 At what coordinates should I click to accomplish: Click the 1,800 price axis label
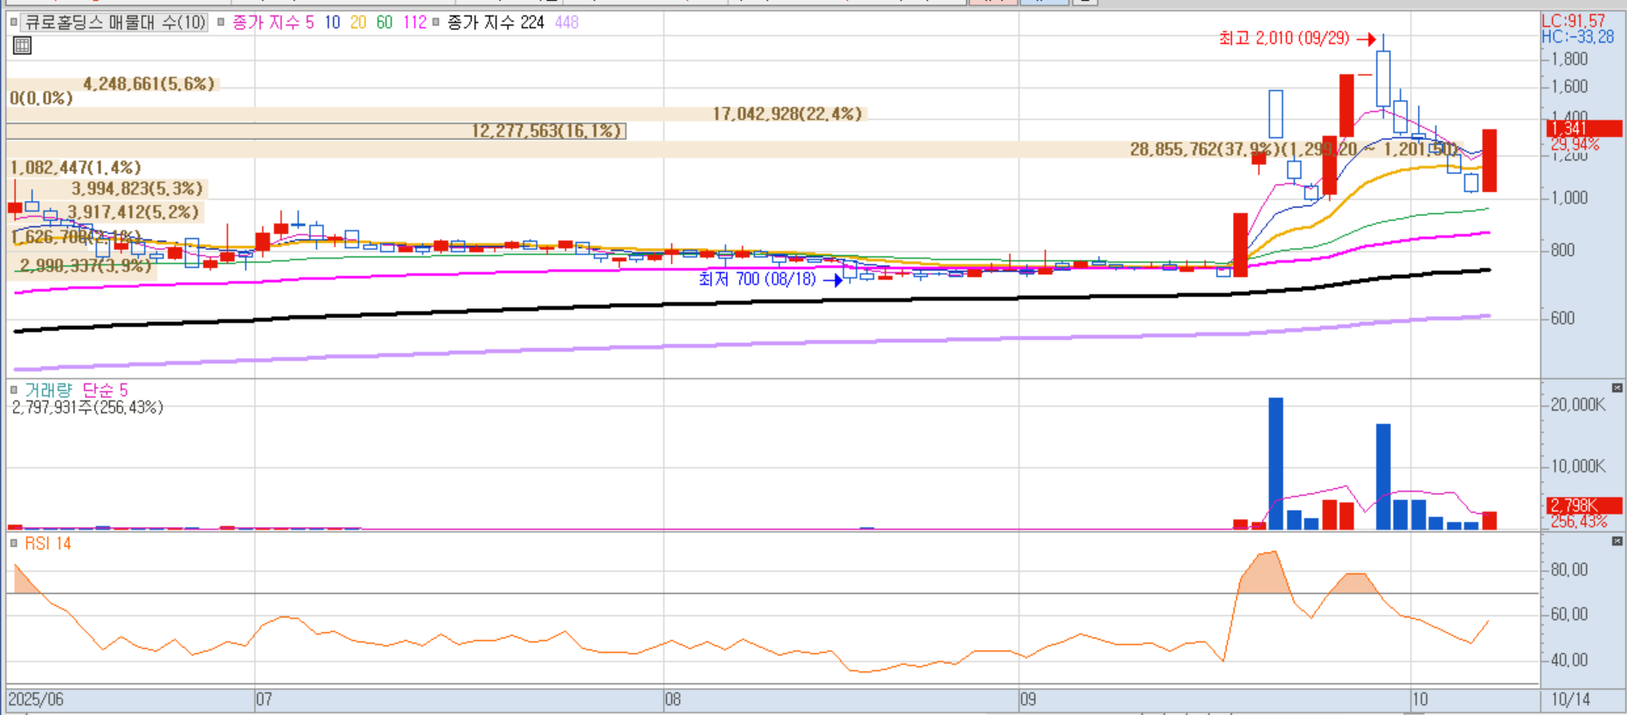[1569, 59]
